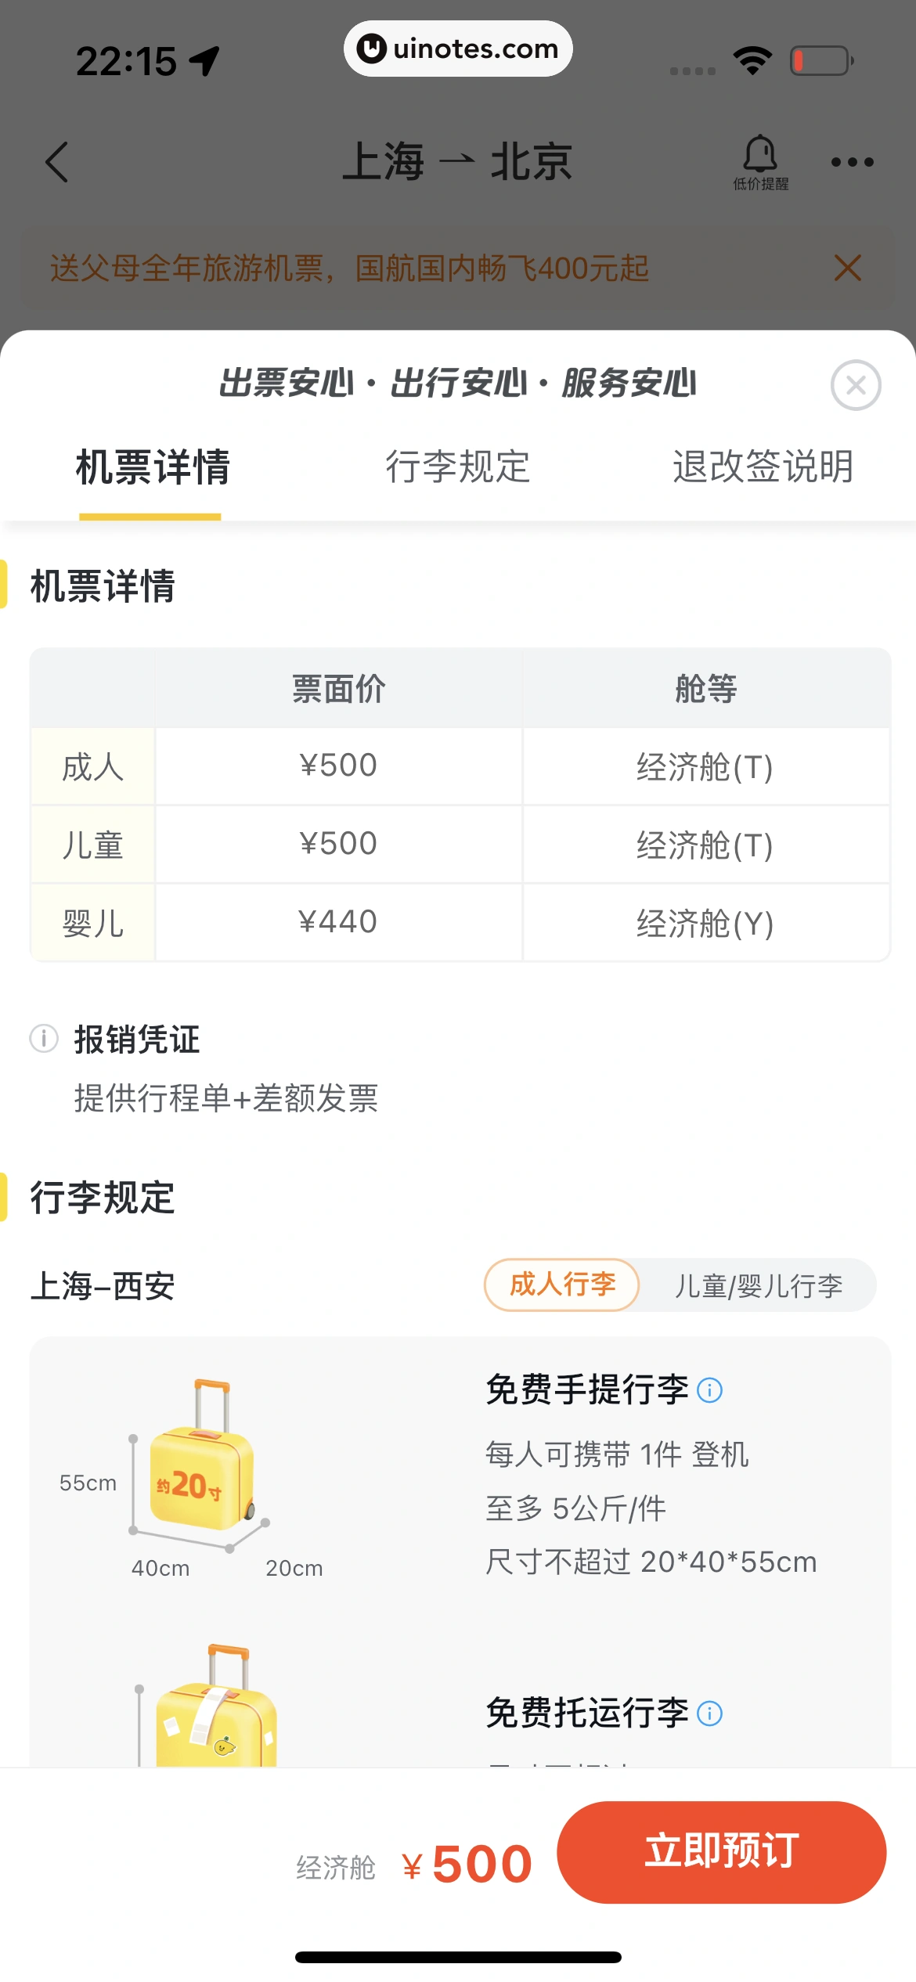The width and height of the screenshot is (916, 1982).
Task: Tap info icon next to 免费托运行李
Action: (710, 1714)
